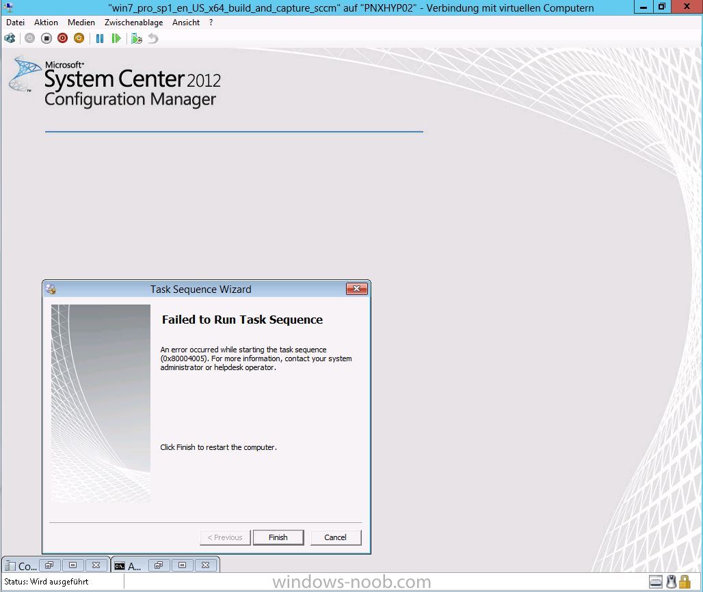Image resolution: width=703 pixels, height=592 pixels.
Task: Click the 'Status: Wird ausgeführt' status text
Action: [47, 582]
